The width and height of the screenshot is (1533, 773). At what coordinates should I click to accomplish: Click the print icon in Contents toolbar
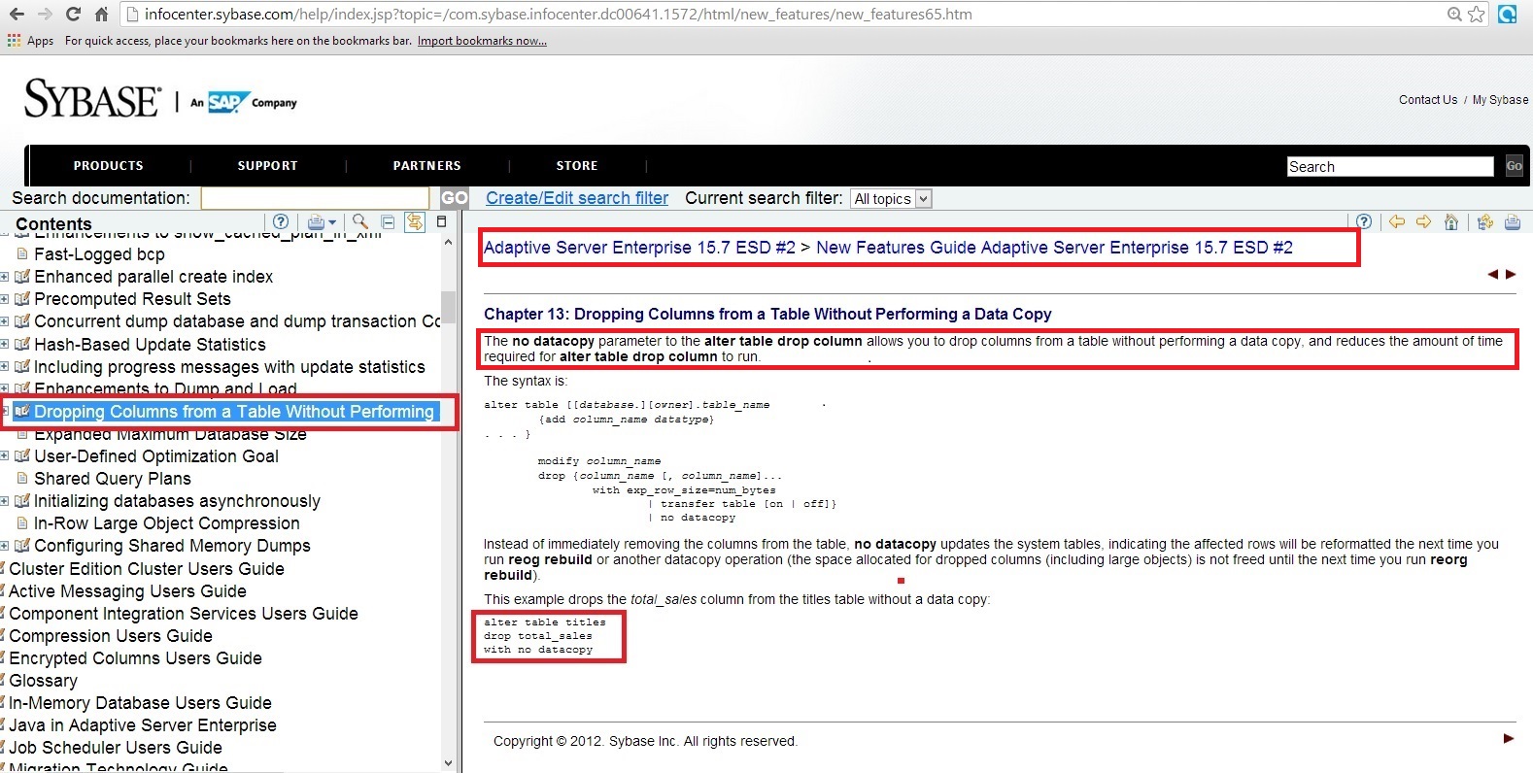coord(315,221)
